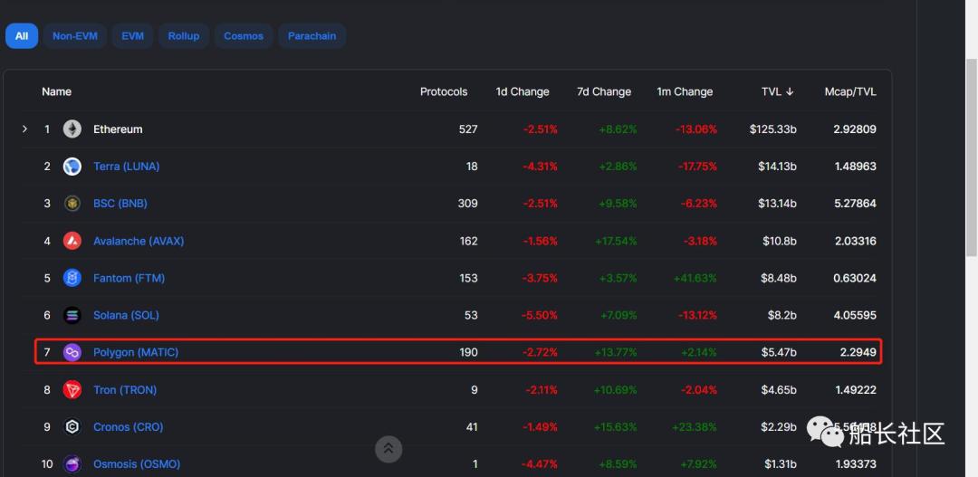The width and height of the screenshot is (978, 477).
Task: Click BSC TVL value $13.14b
Action: click(777, 204)
